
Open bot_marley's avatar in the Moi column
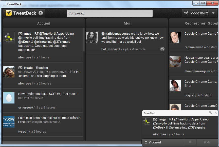click(x=92, y=38)
